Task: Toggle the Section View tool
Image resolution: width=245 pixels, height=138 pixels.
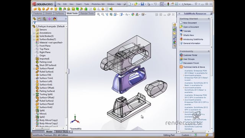Action: tap(111, 15)
